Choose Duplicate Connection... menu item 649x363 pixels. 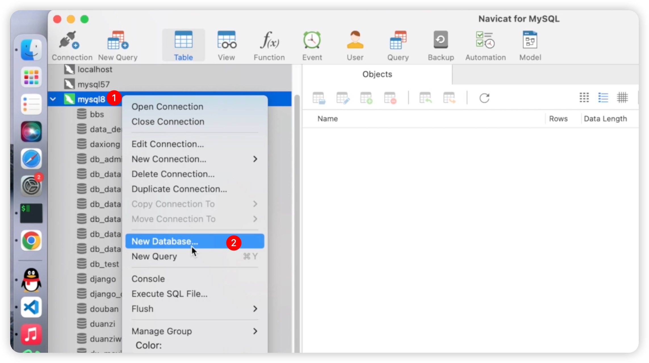[195, 189]
